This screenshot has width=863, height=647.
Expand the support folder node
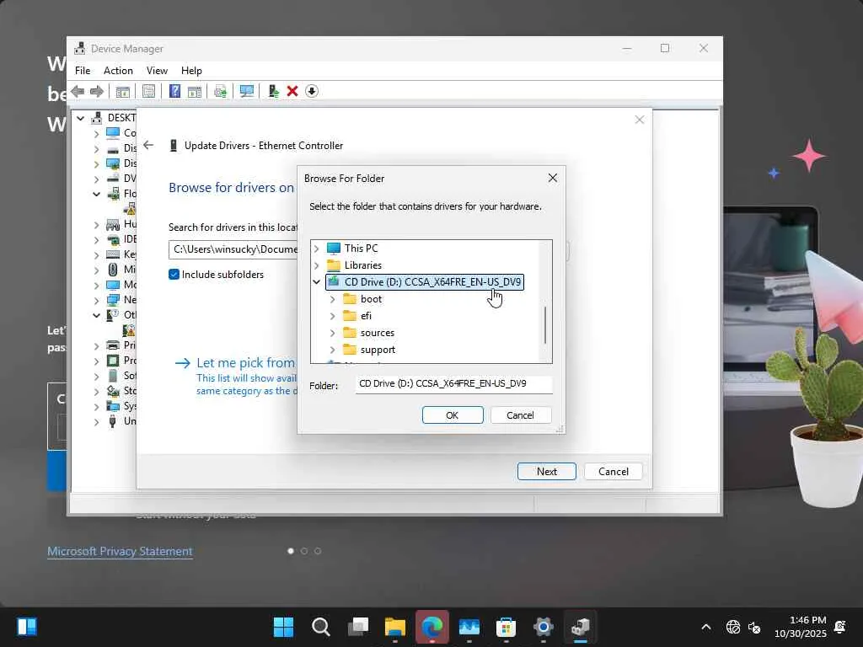click(x=332, y=350)
